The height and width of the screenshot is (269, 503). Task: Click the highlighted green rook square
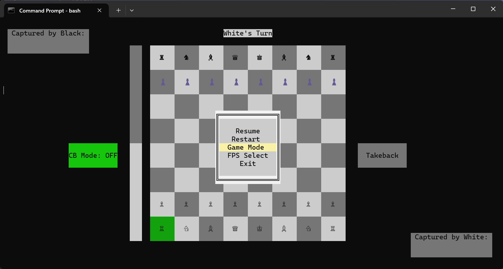tap(162, 229)
